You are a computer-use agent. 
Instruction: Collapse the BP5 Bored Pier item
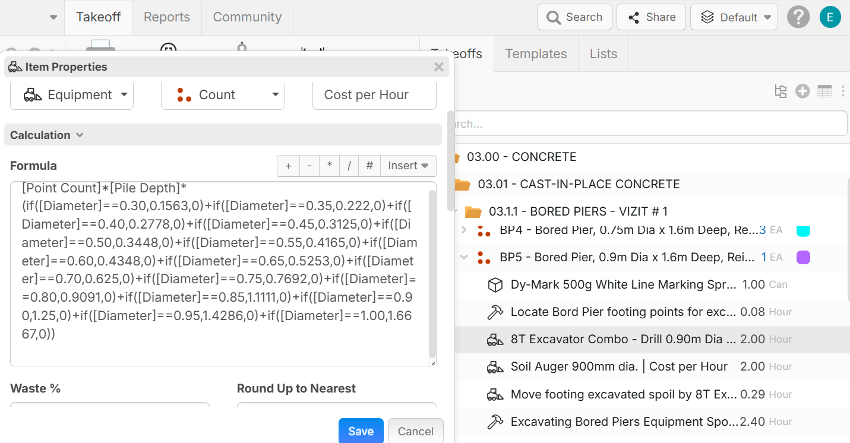[x=464, y=258]
